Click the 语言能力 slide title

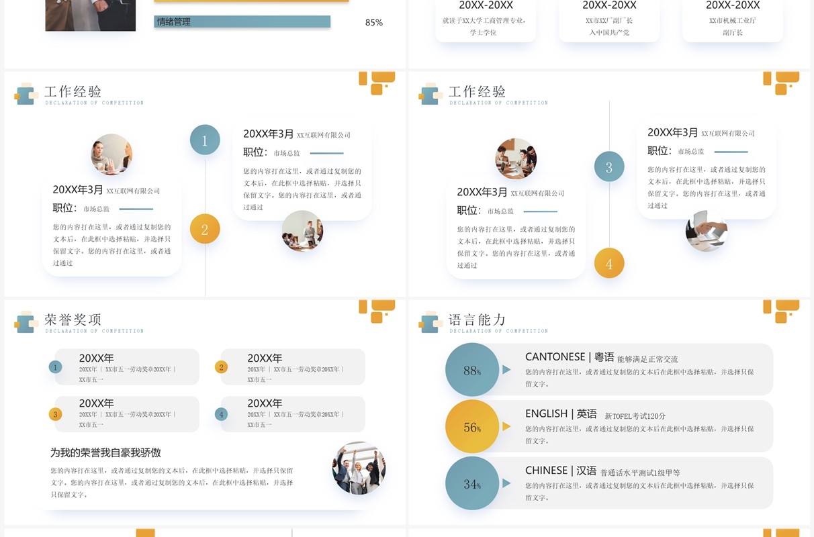click(478, 320)
